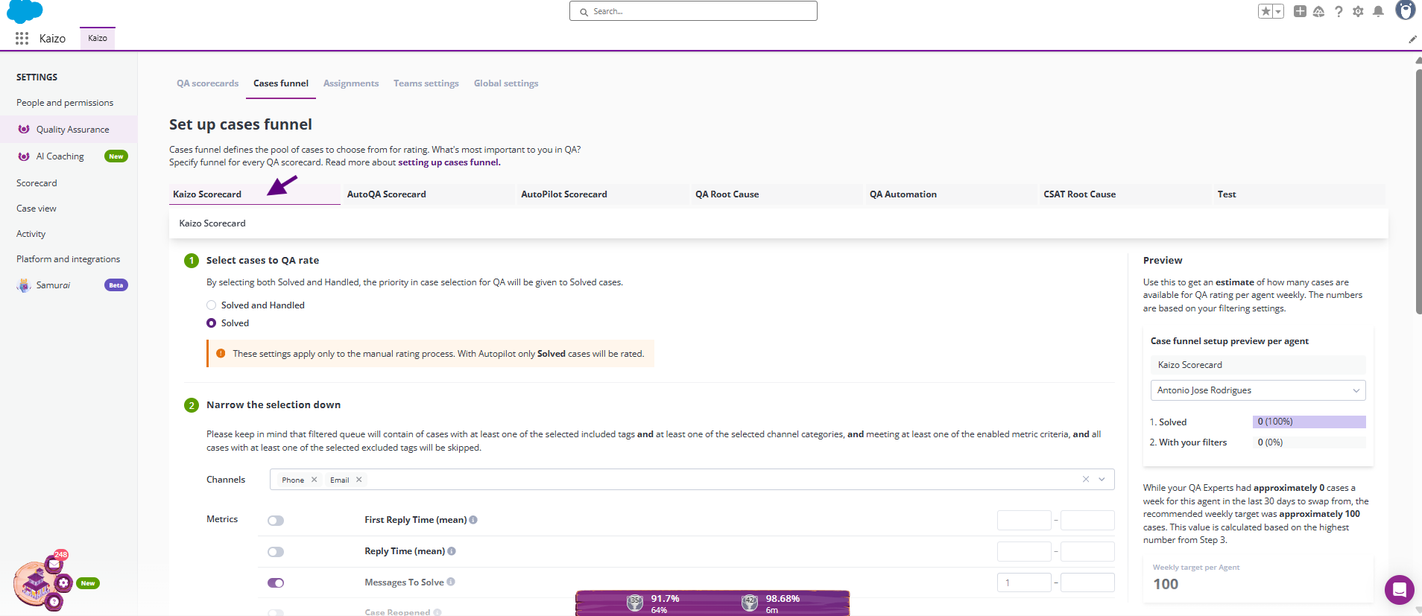Click the Solved 0 (100%) progress bar
The width and height of the screenshot is (1422, 616).
coord(1309,422)
